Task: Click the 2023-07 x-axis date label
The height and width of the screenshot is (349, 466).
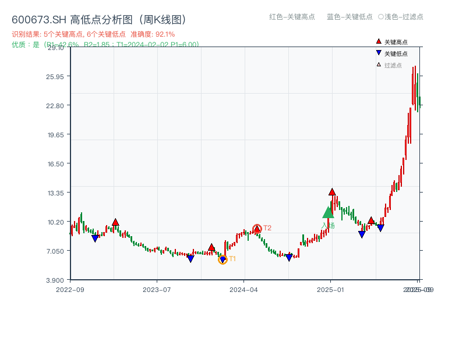Action: [157, 290]
